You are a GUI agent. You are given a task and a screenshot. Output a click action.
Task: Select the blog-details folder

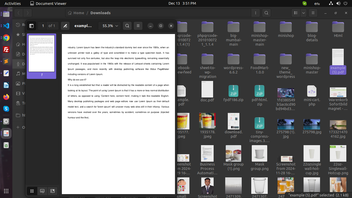click(x=312, y=31)
